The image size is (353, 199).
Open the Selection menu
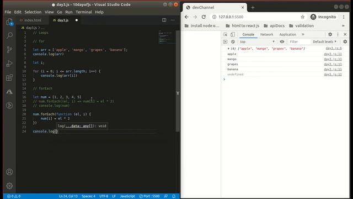[33, 12]
